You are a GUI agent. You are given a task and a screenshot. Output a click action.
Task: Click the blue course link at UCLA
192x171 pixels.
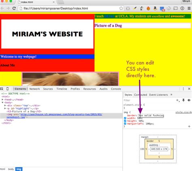(109, 16)
